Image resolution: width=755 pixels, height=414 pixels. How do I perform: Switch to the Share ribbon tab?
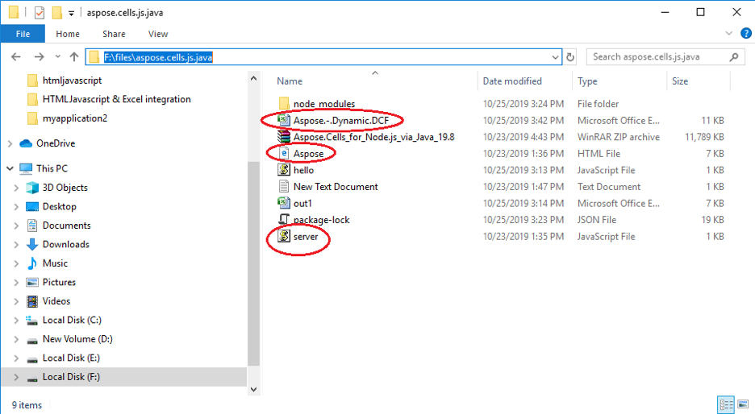tap(114, 34)
